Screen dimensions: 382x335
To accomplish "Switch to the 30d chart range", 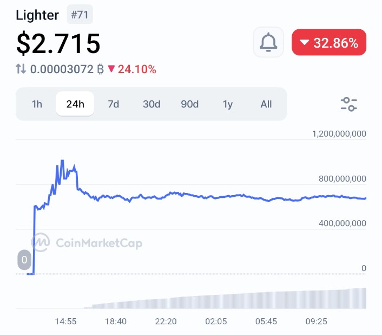I will (x=152, y=104).
